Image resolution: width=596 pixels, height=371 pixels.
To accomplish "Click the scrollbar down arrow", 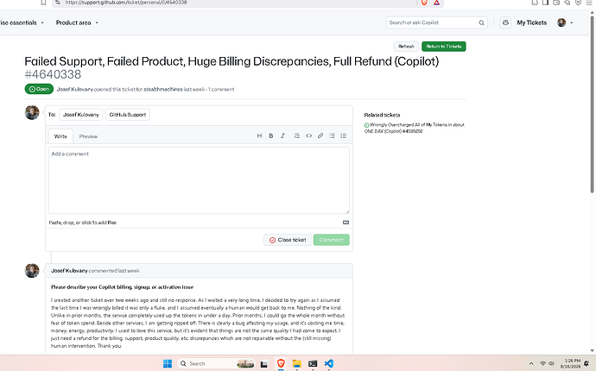I will coord(592,350).
